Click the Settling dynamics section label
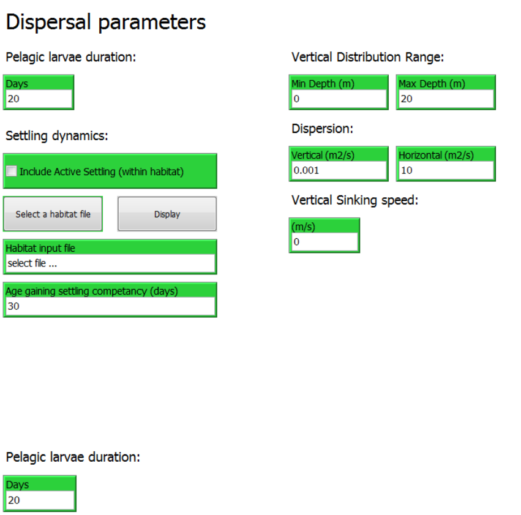The width and height of the screenshot is (521, 515). point(57,136)
